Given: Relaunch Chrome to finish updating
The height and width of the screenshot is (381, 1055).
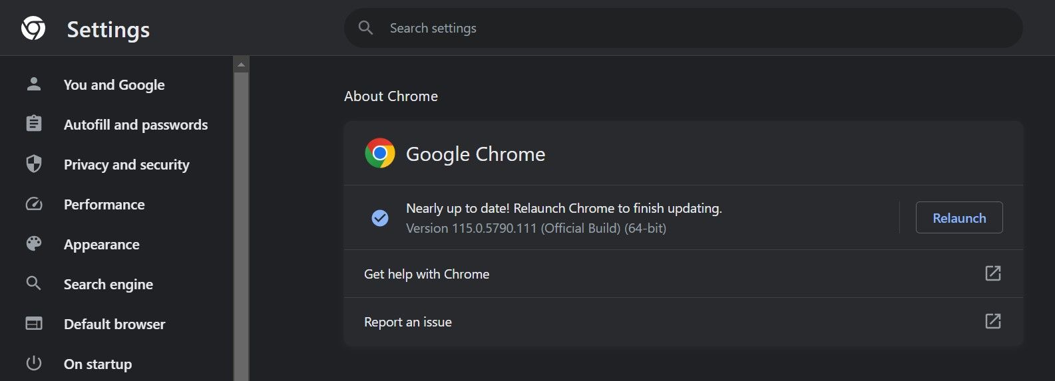Looking at the screenshot, I should (x=958, y=217).
